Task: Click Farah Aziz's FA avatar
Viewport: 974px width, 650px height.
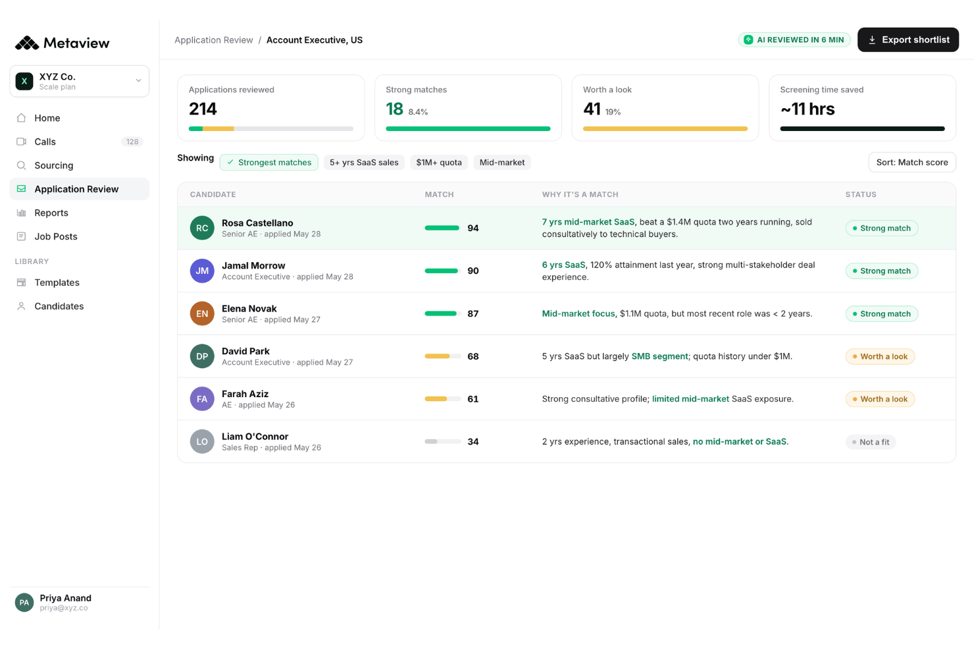Action: point(202,399)
